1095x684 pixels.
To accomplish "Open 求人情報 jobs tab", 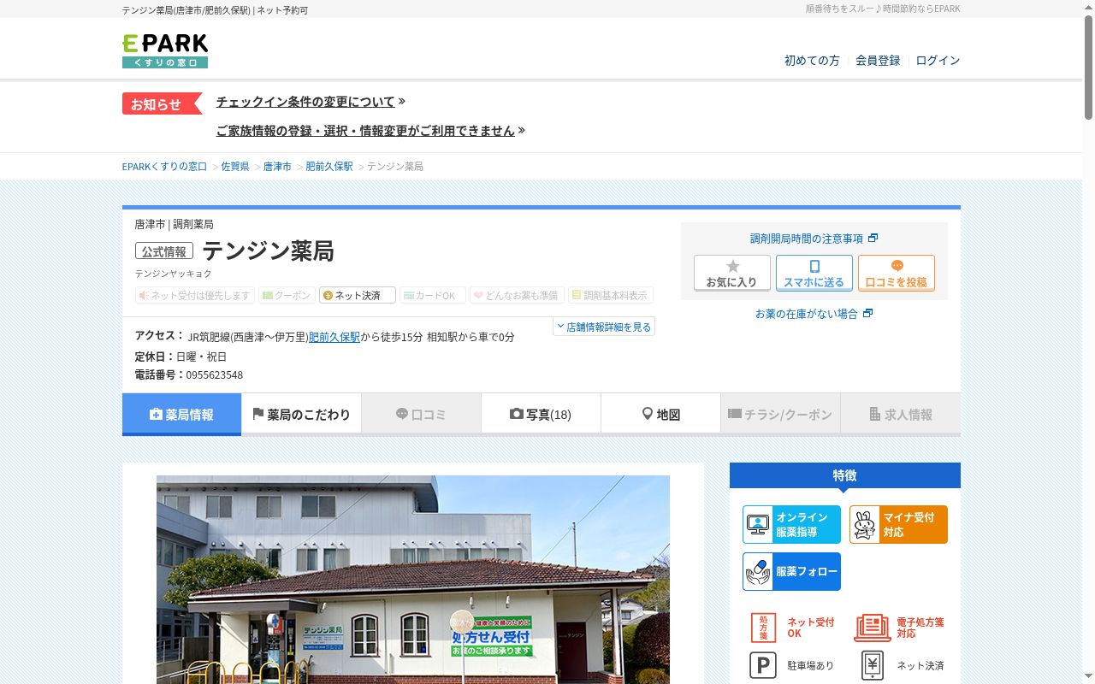I will 900,414.
